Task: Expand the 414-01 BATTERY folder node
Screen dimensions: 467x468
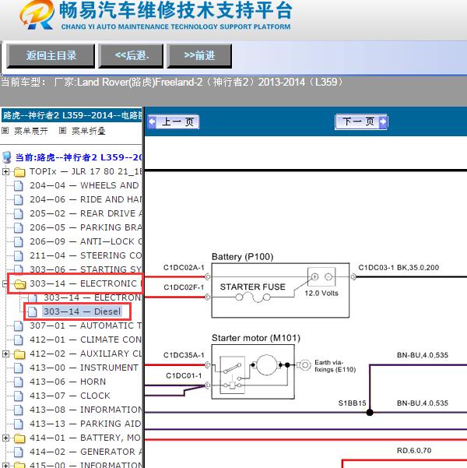Action: 5,438
